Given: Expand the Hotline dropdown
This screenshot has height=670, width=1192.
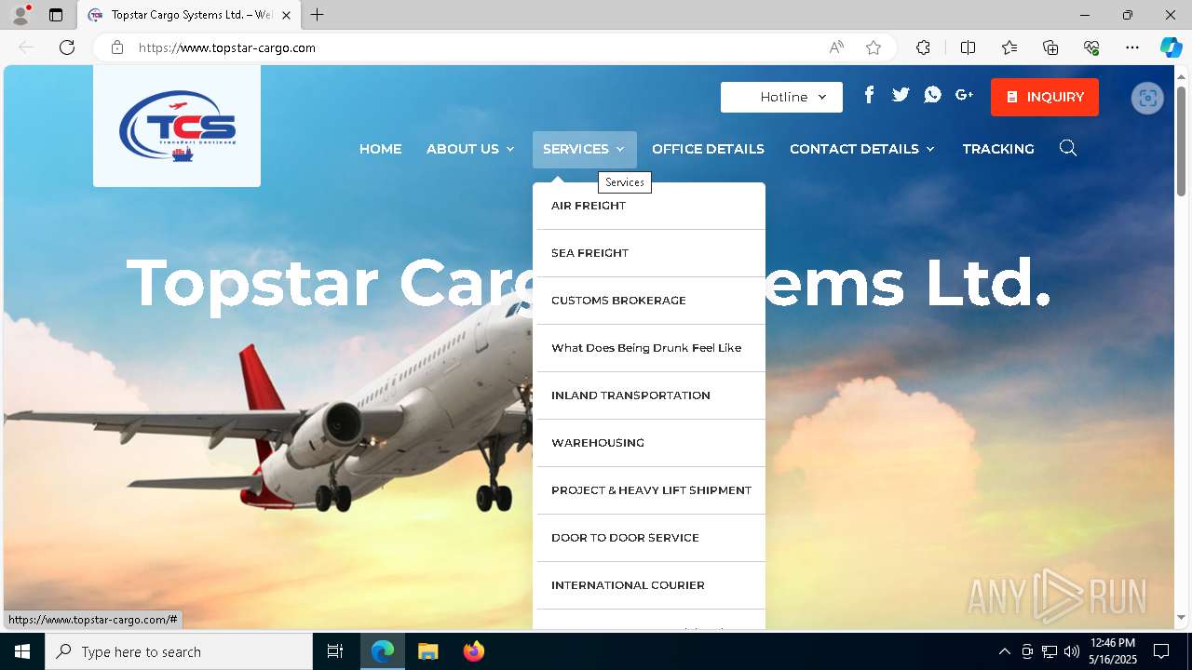Looking at the screenshot, I should pos(781,97).
